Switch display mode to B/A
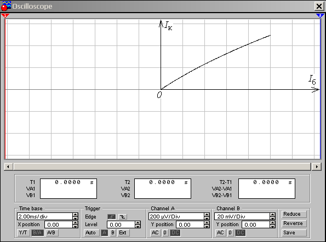Image resolution: width=326 pixels, height=242 pixels. (x=37, y=233)
